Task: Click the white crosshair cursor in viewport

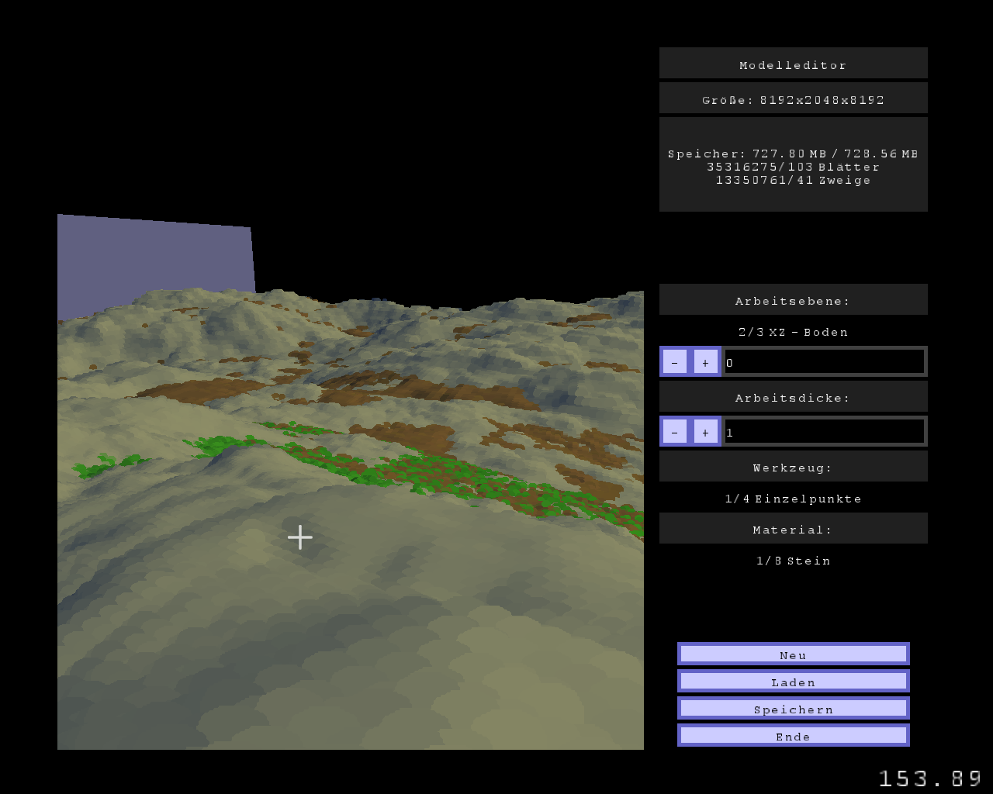Action: click(300, 537)
